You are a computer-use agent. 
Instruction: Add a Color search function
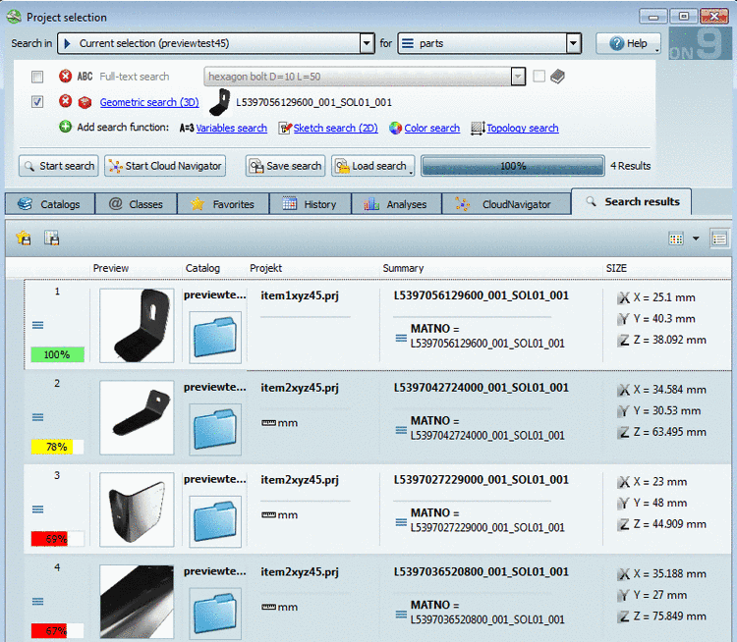[432, 128]
